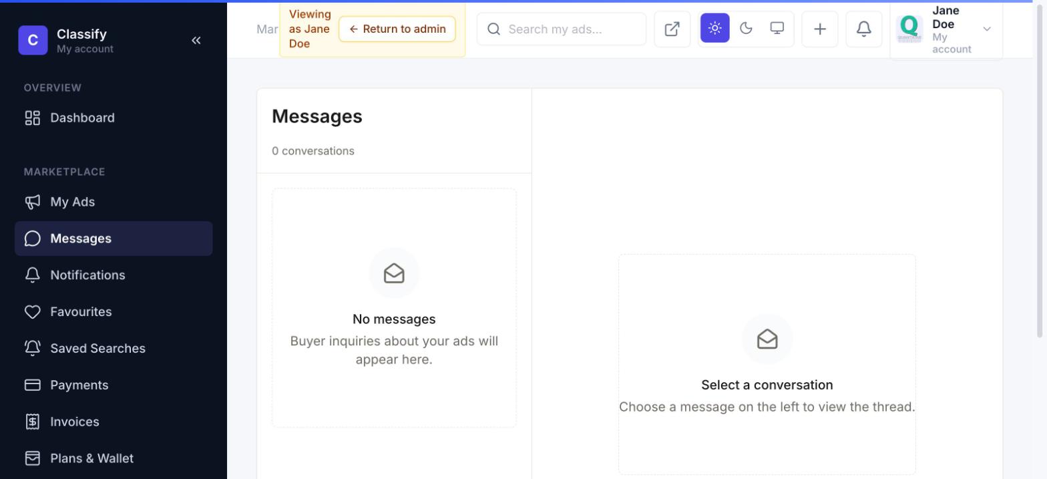Viewport: 1047px width, 479px height.
Task: Click the Invoices receipt icon
Action: (32, 422)
